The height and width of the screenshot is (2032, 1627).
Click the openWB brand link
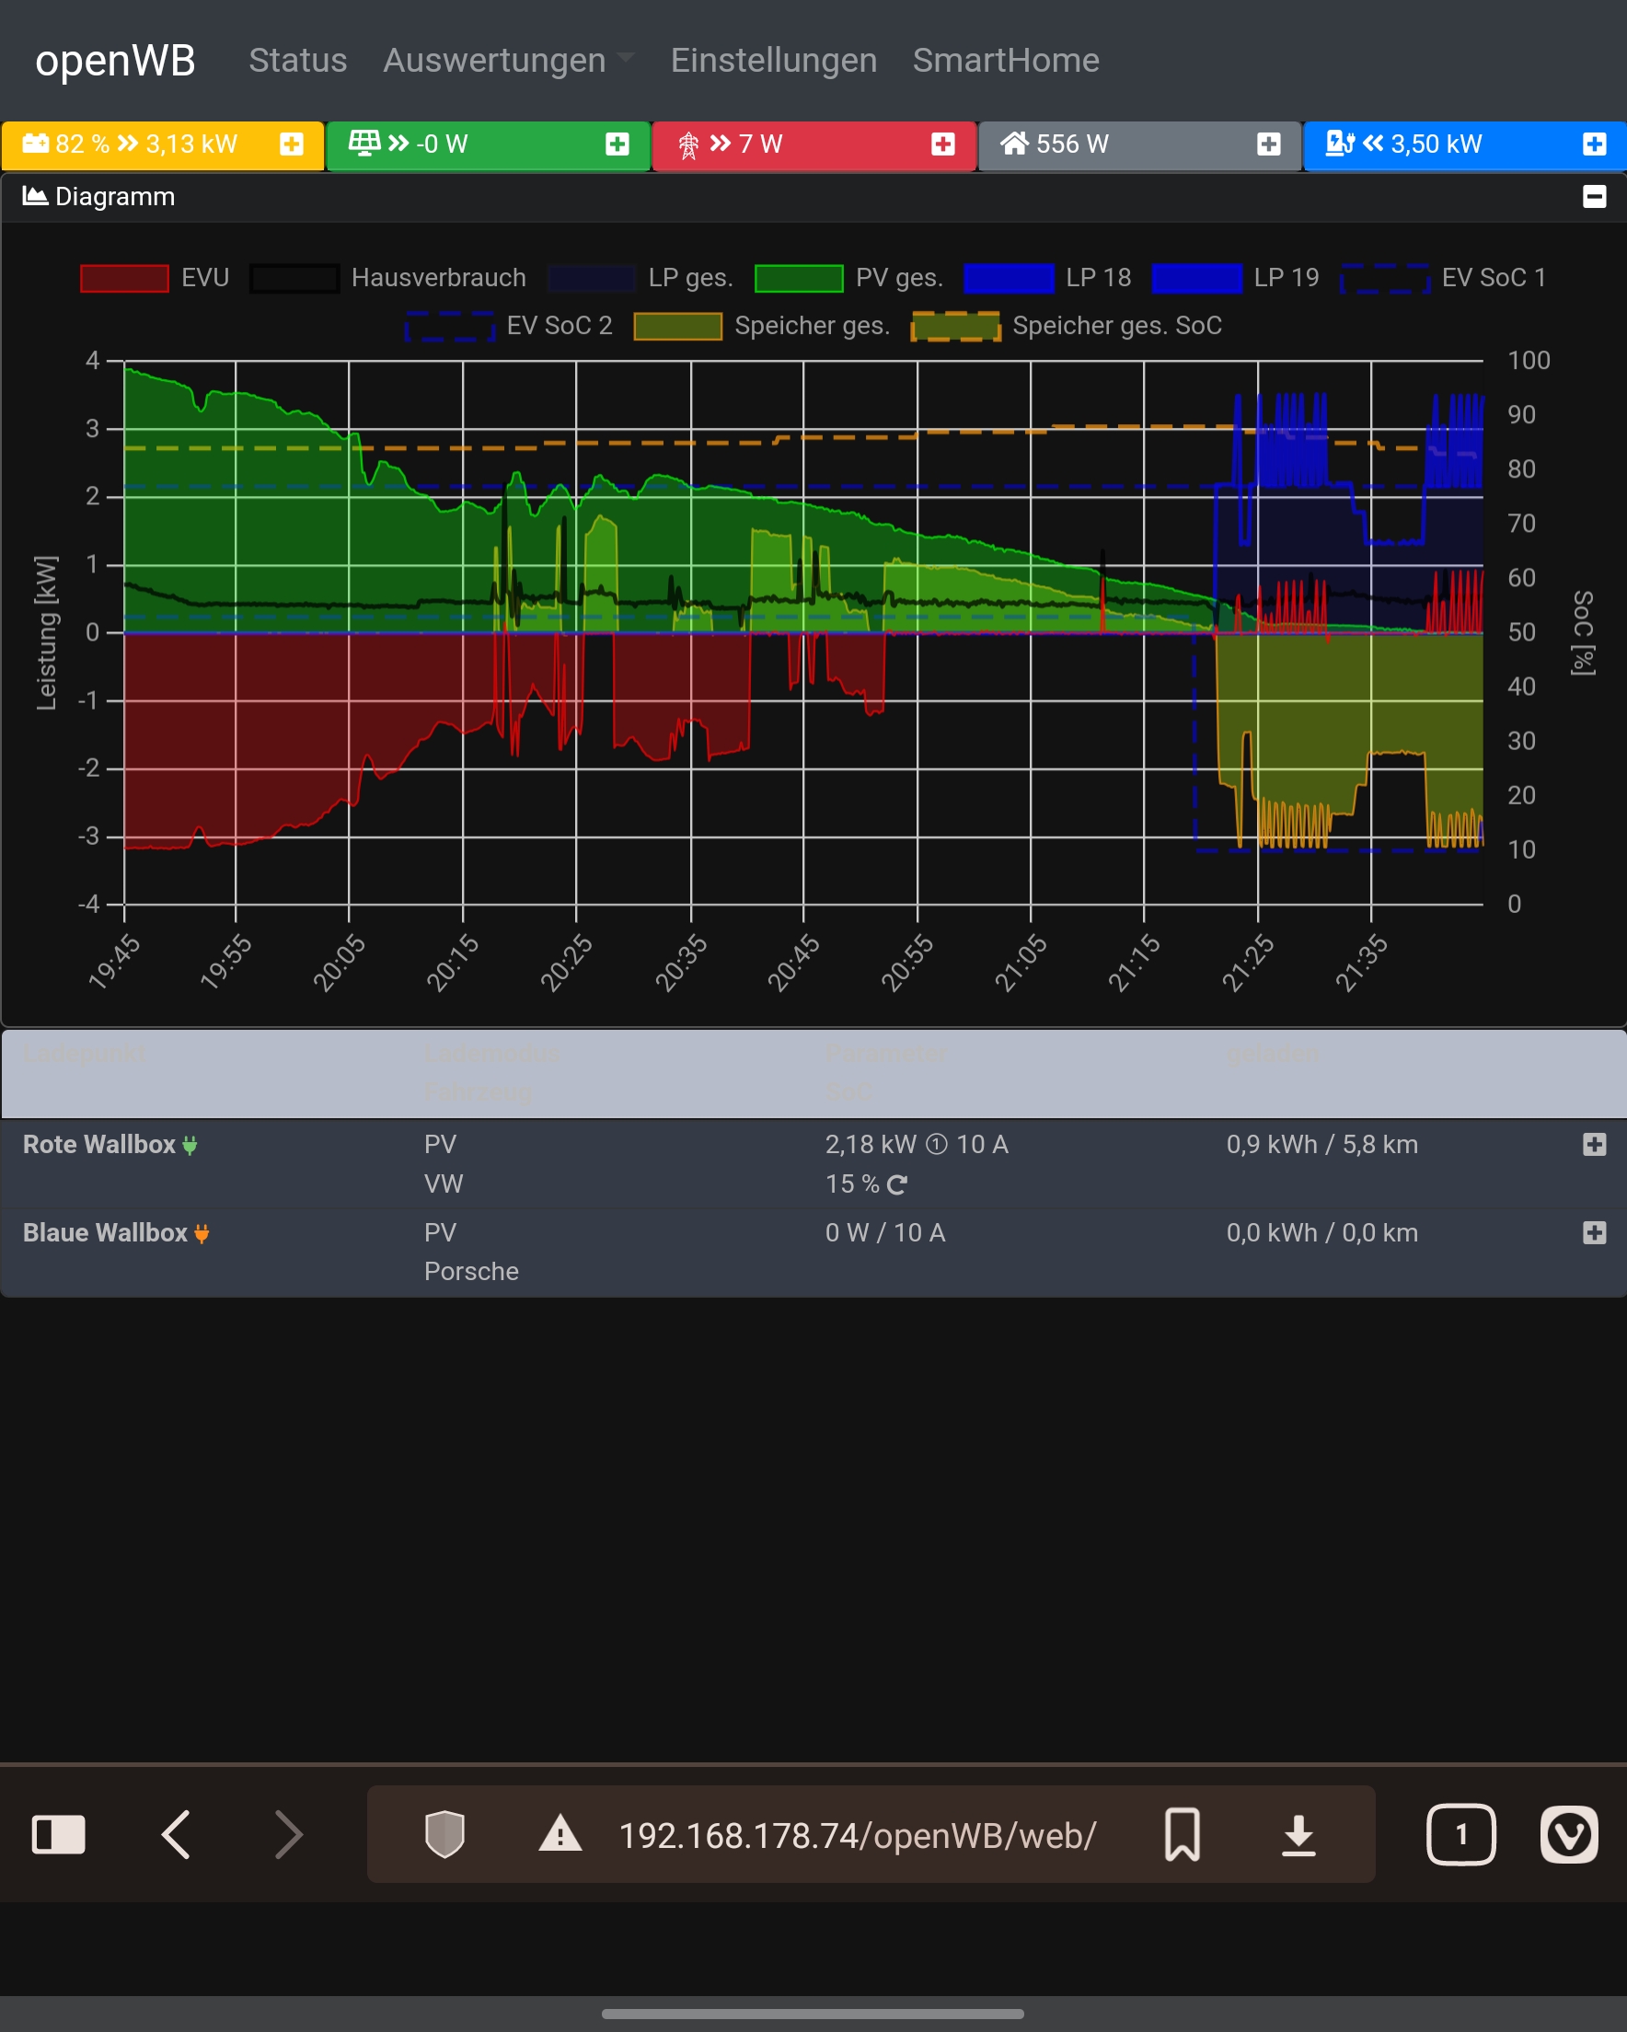point(115,61)
